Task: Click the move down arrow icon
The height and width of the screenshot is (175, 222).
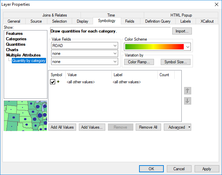Action: 188,101
